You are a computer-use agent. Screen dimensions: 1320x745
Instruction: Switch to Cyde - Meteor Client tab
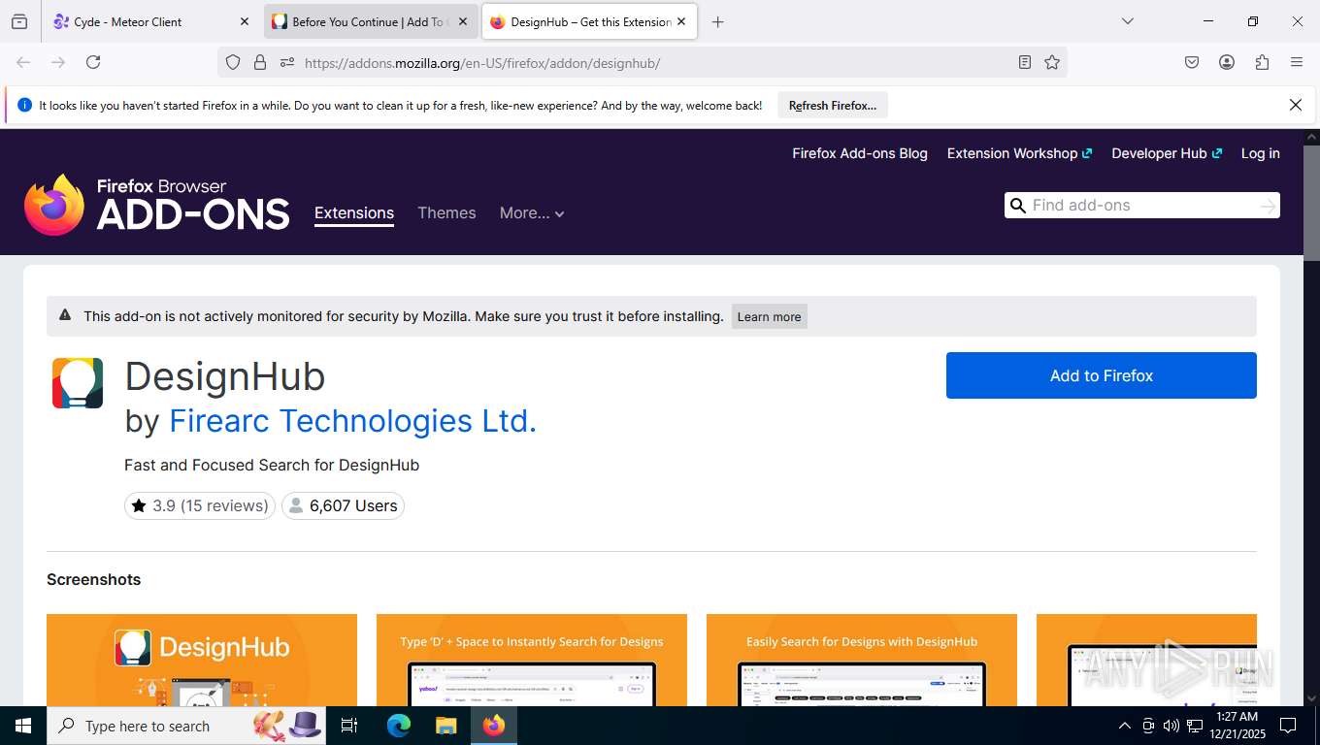tap(151, 21)
